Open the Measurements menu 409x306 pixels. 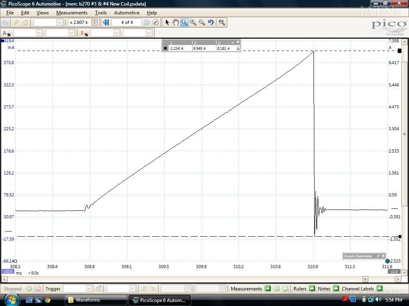(71, 13)
